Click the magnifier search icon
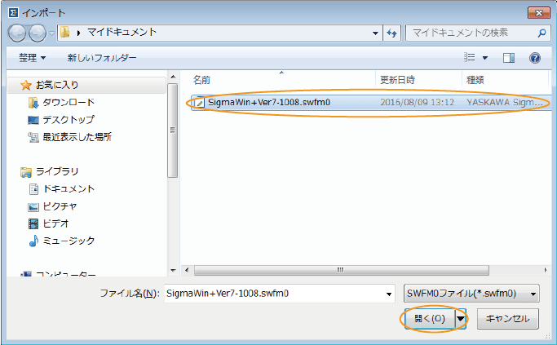Screen dimensions: 557x345 click(542, 33)
